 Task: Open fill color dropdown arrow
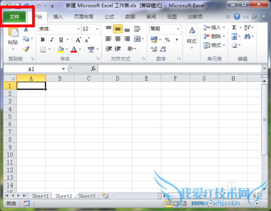(x=67, y=49)
